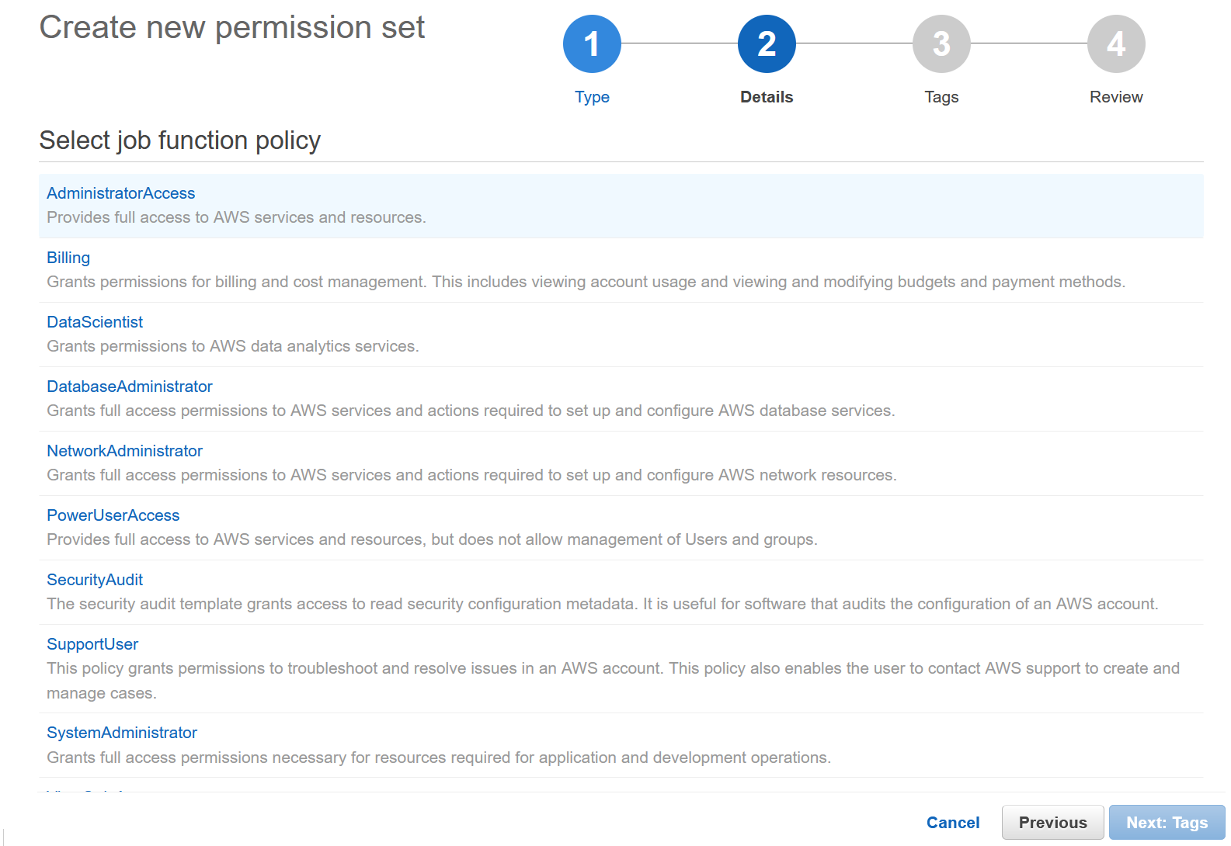Open the Tags step label

coord(941,97)
